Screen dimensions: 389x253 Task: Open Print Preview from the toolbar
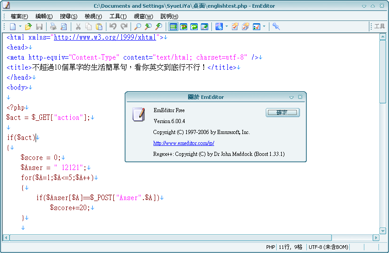tap(64, 26)
